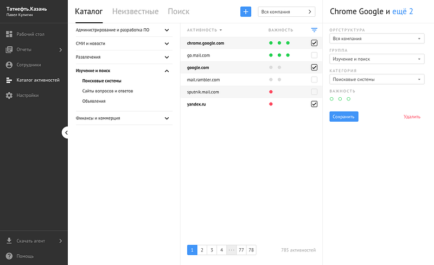
Task: Select the google.com activity name
Action: pyautogui.click(x=198, y=68)
